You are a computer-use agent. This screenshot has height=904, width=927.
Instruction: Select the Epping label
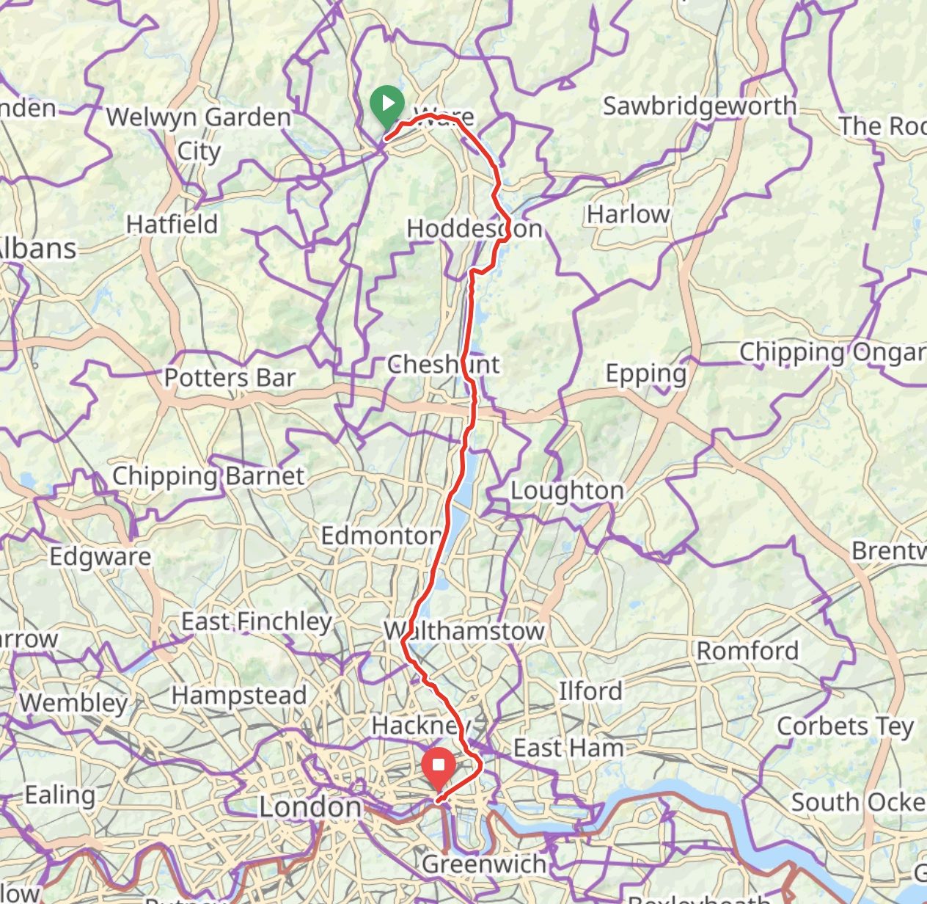646,375
